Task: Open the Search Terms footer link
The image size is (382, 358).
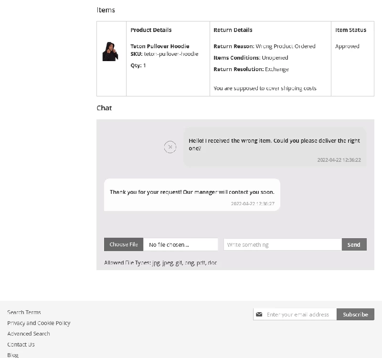Action: coord(24,312)
